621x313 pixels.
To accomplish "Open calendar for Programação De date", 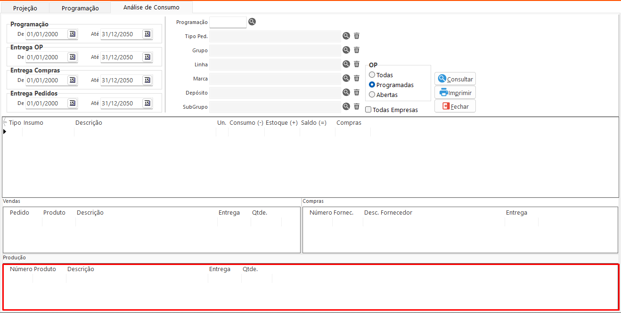I will (72, 34).
